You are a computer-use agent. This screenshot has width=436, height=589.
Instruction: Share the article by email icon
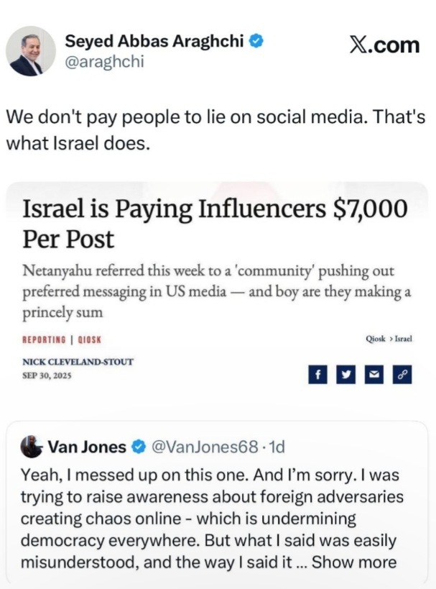click(374, 375)
